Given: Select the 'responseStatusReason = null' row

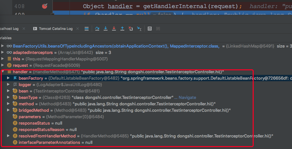Looking at the screenshot, I should click(146, 129).
